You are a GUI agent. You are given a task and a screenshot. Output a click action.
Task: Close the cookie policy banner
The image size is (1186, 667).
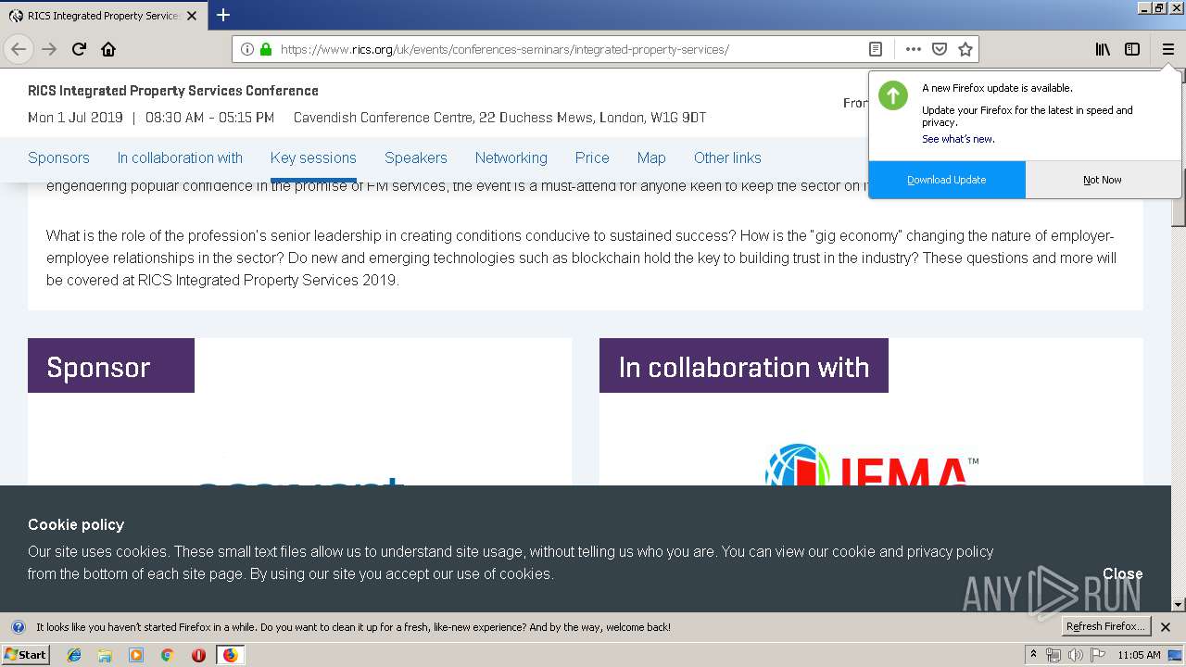pos(1122,573)
